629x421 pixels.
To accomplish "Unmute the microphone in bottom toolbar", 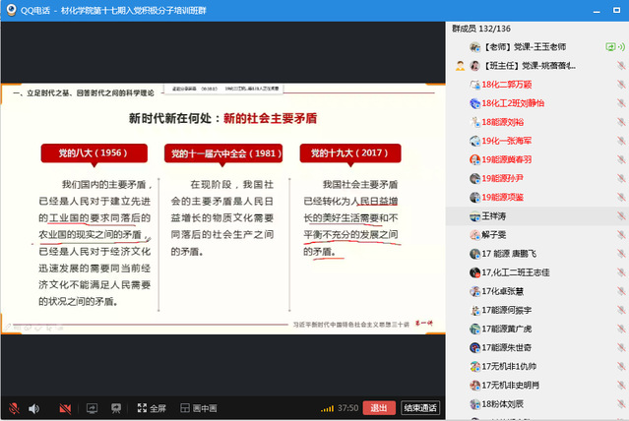I will pyautogui.click(x=14, y=407).
